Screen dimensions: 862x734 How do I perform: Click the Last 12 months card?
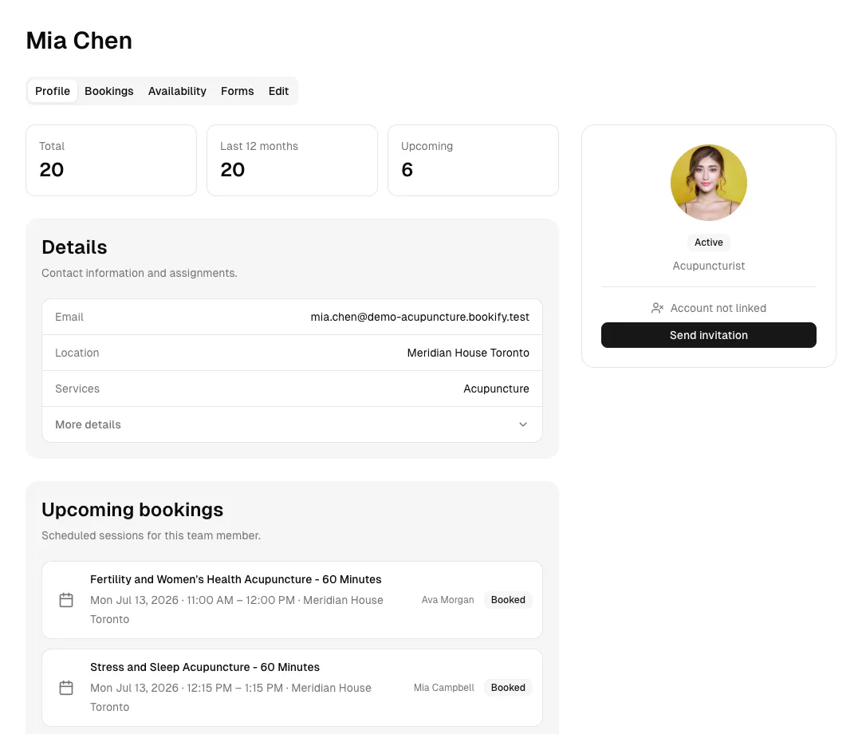click(292, 160)
